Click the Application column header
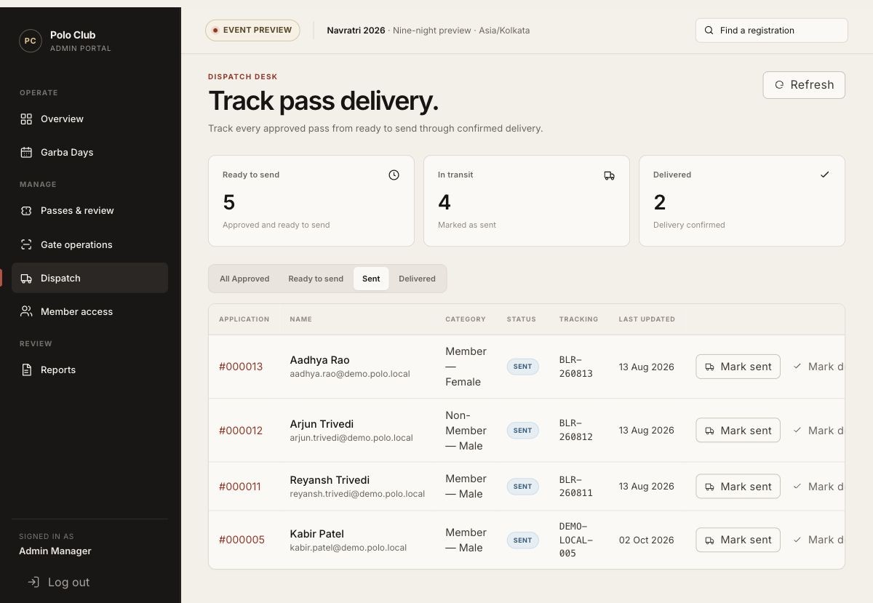 click(x=244, y=319)
